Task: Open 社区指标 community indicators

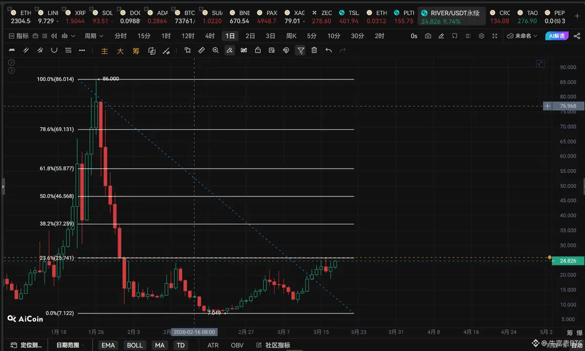Action: coord(273,345)
